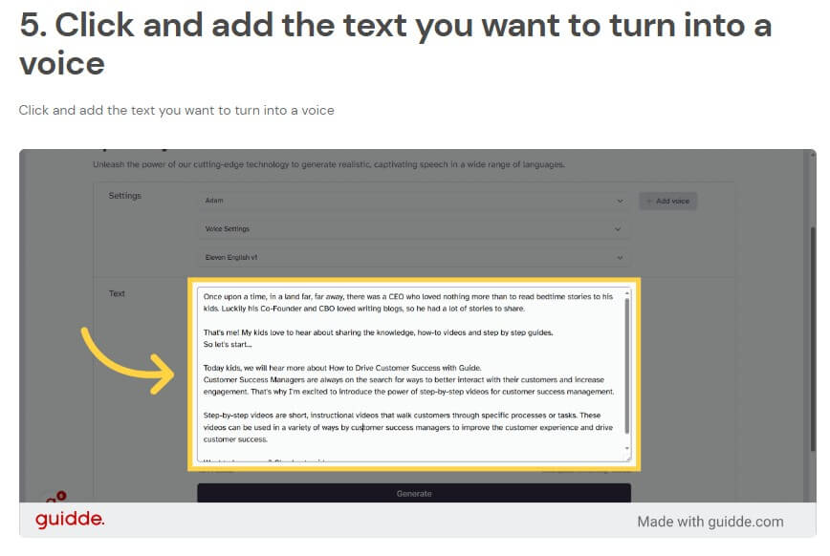
Task: Click the Text label beside the text area
Action: coord(117,293)
